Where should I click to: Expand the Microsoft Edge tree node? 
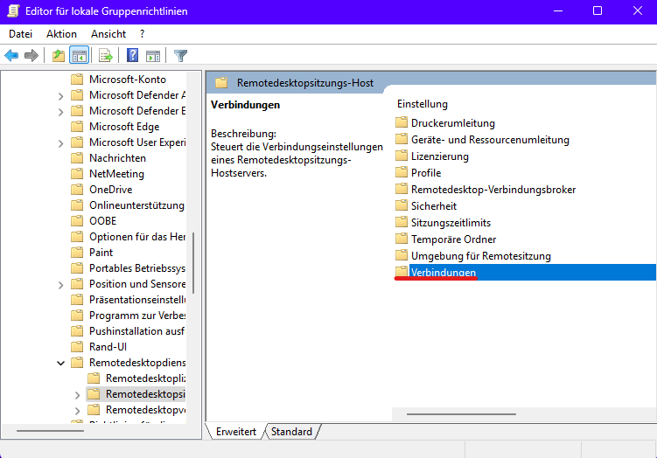coord(60,127)
